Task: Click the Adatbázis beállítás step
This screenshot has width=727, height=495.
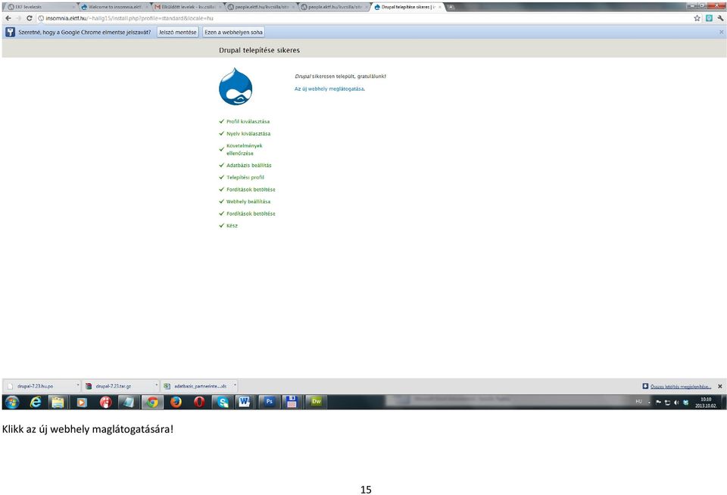Action: click(248, 165)
